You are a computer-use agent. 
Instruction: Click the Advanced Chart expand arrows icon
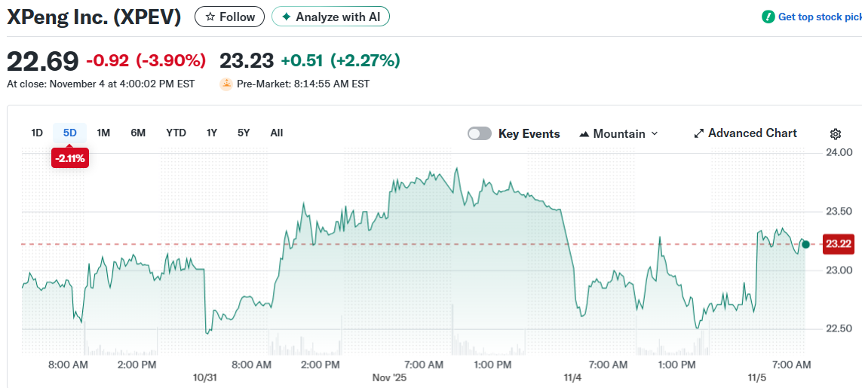coord(699,133)
